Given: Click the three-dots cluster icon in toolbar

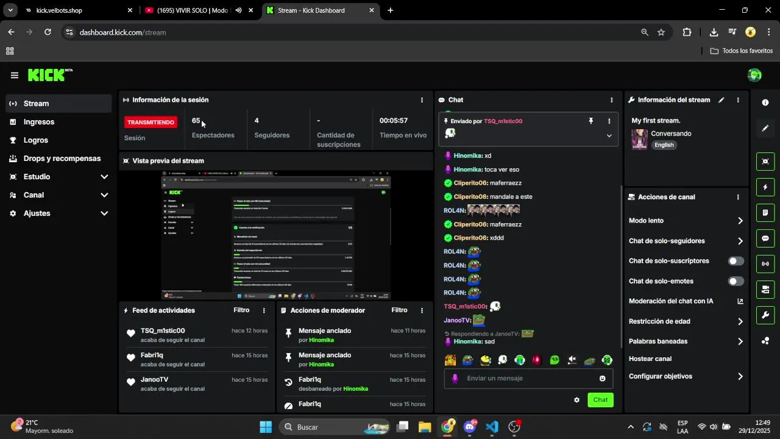Looking at the screenshot, I should (765, 340).
